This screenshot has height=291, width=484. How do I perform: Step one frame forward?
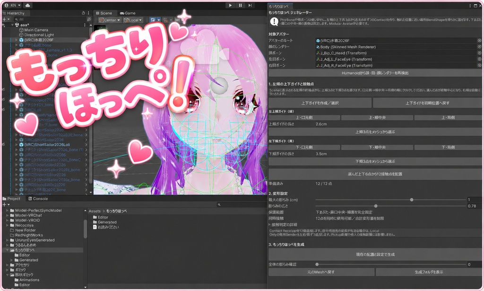[250, 5]
